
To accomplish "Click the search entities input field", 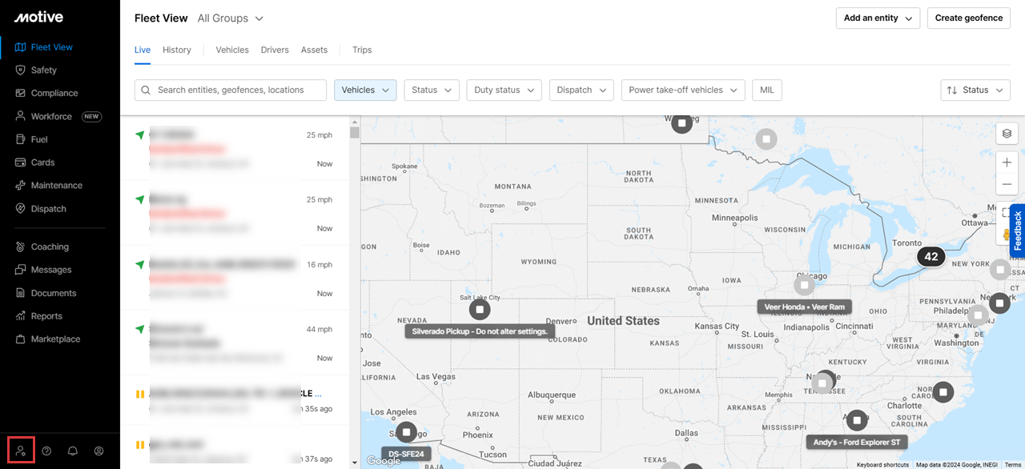I will 231,90.
